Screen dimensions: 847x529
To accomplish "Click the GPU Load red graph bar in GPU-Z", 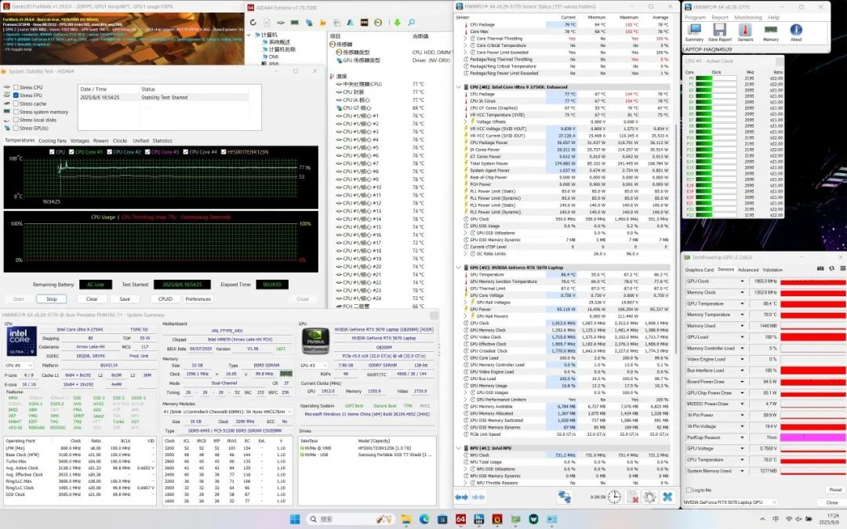I will pos(813,337).
